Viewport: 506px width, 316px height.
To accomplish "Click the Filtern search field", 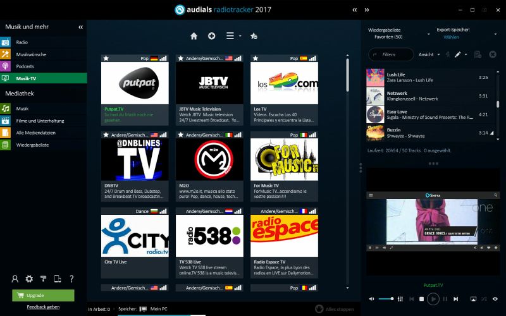I will pyautogui.click(x=392, y=54).
